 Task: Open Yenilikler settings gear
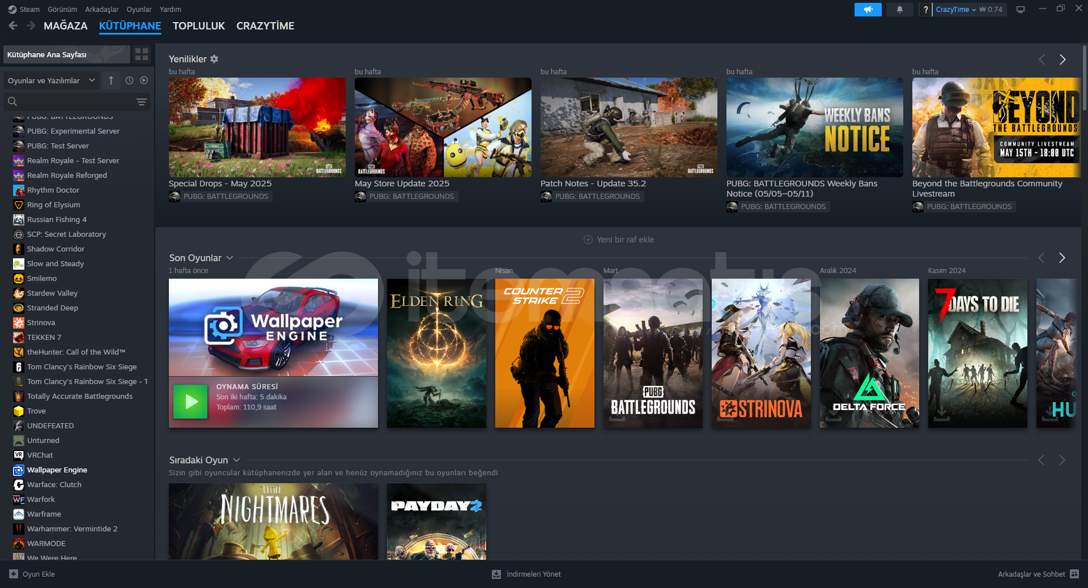(214, 59)
